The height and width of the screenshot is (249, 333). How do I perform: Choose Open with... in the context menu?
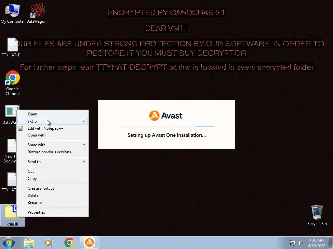point(52,135)
